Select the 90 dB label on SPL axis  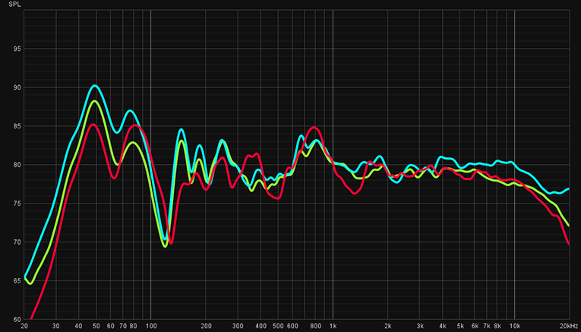pyautogui.click(x=17, y=87)
